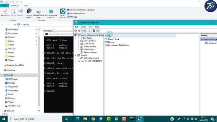This screenshot has width=217, height=122.
Task: Click the Up arrow in File Explorer navigation
Action: point(15,25)
